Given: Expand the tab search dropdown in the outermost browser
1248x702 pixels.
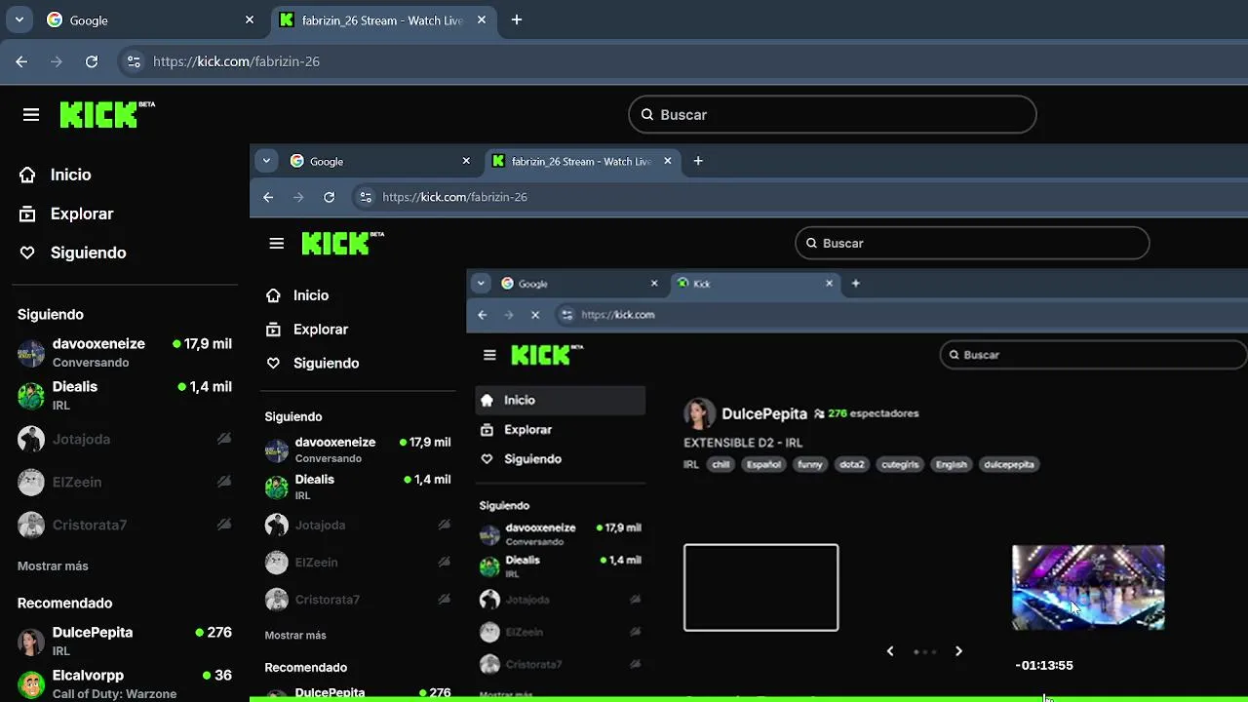Looking at the screenshot, I should (x=19, y=19).
